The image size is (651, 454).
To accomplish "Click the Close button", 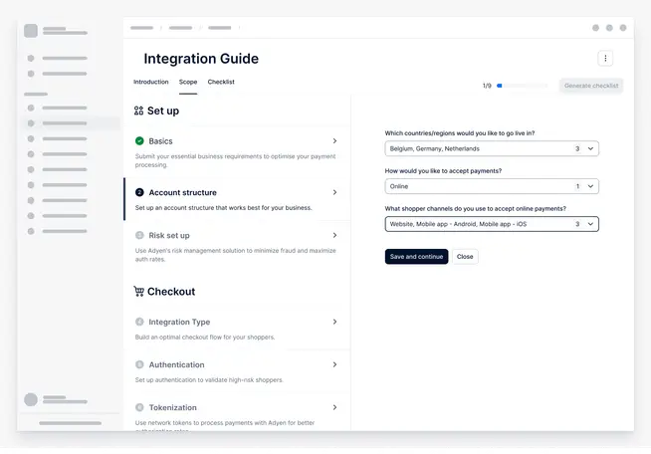I will 465,256.
